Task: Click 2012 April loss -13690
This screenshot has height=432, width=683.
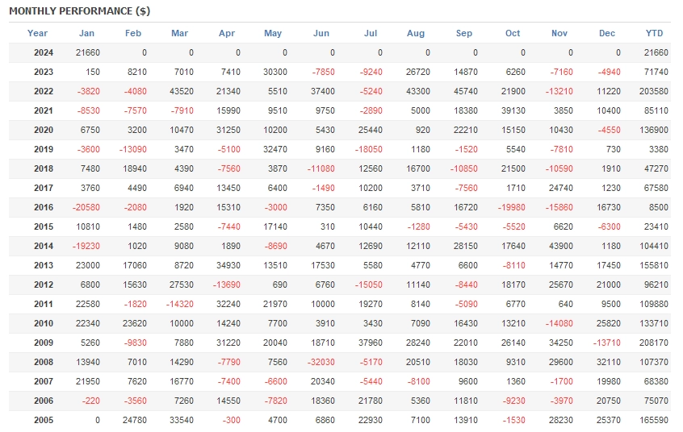Action: [227, 285]
